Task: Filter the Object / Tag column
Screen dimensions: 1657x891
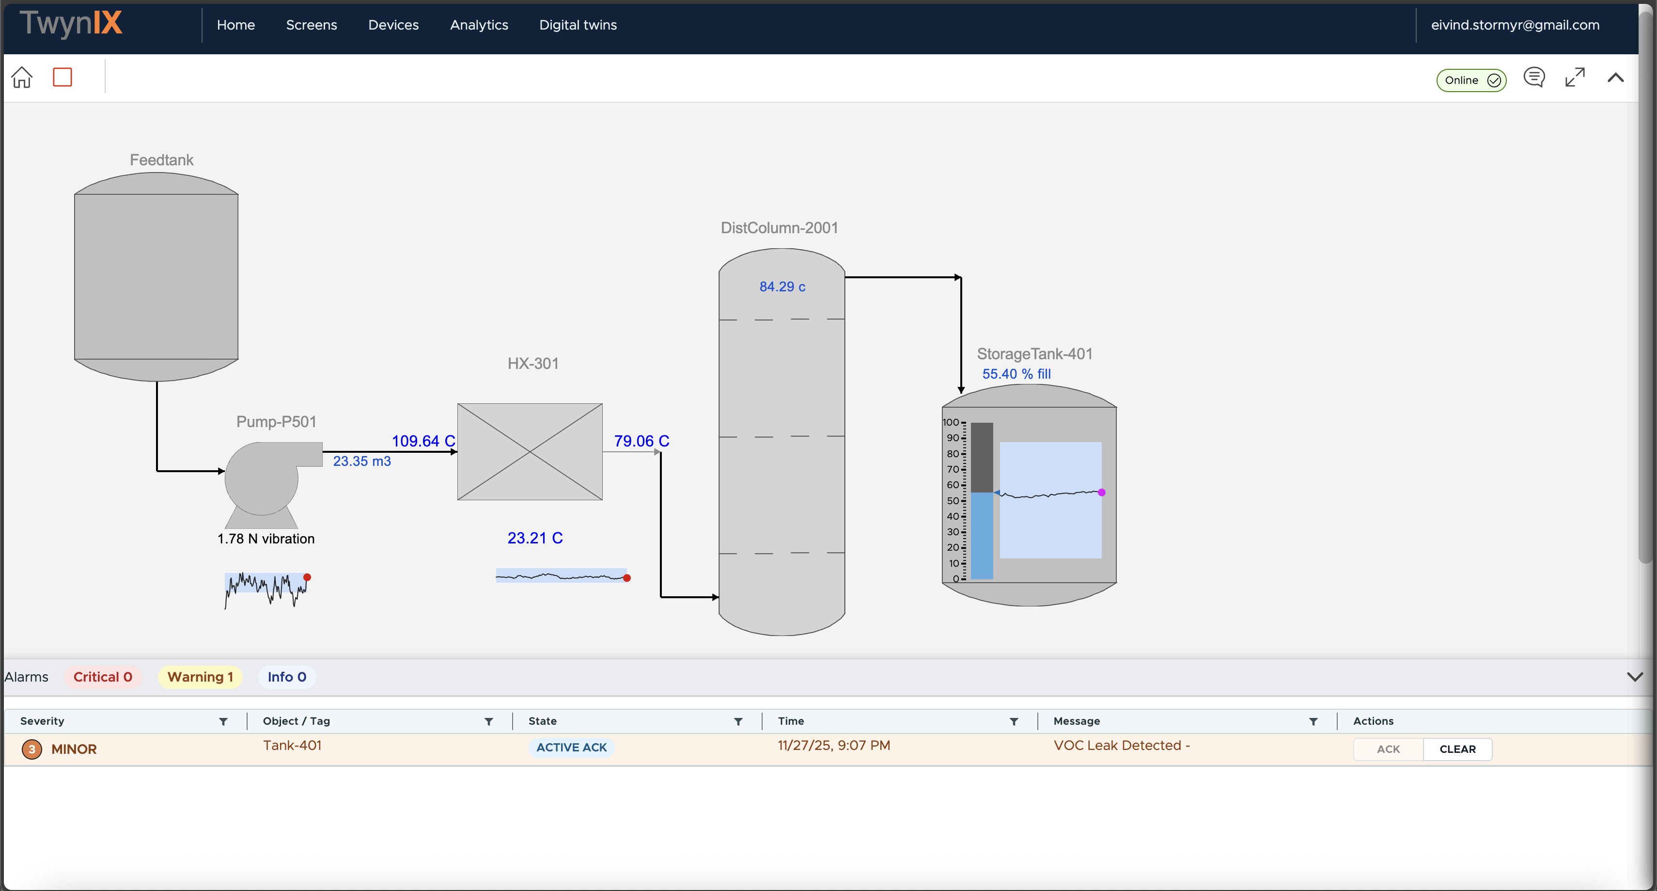Action: tap(489, 721)
